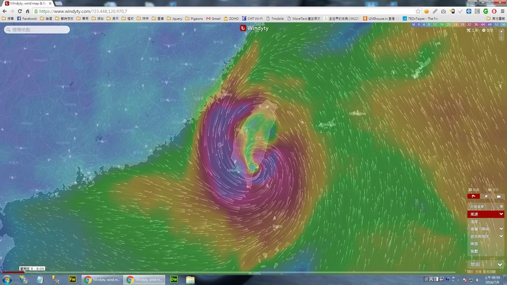Bookmark this page with the star icon
The width and height of the screenshot is (507, 285).
click(x=418, y=11)
